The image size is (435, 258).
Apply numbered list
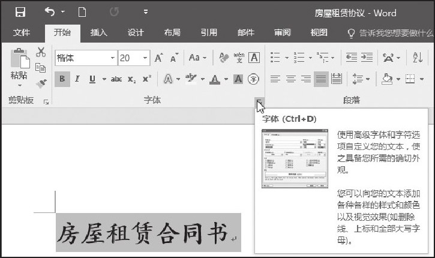coord(299,58)
